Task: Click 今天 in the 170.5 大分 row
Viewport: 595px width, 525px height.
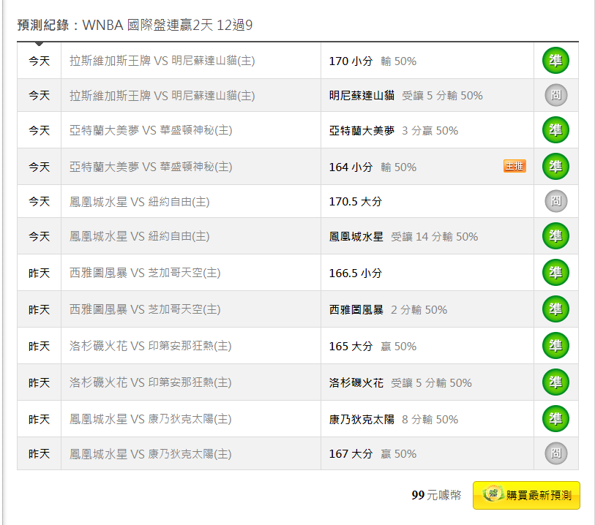Action: pos(39,202)
